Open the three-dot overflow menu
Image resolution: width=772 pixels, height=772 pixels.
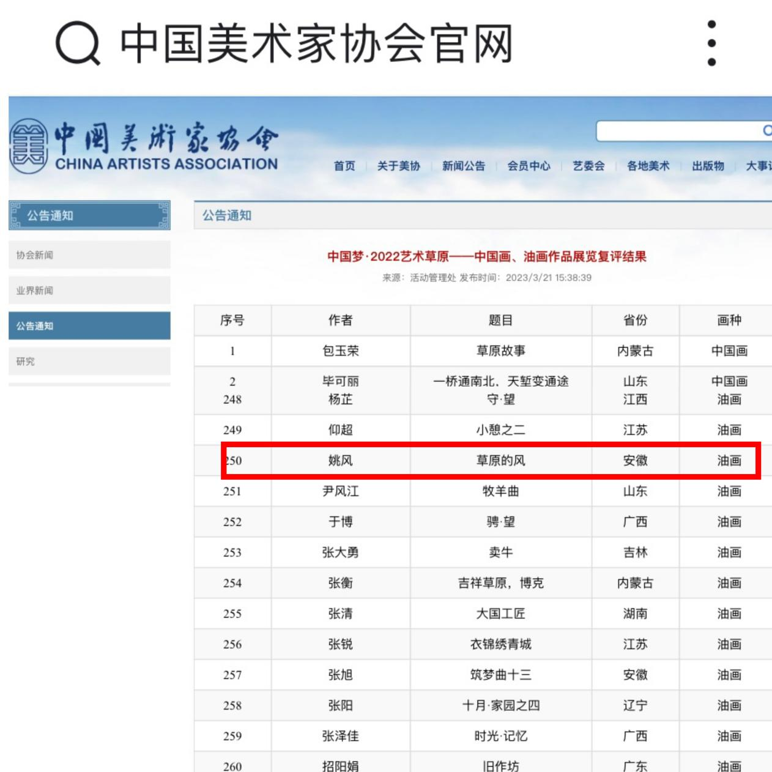coord(711,43)
